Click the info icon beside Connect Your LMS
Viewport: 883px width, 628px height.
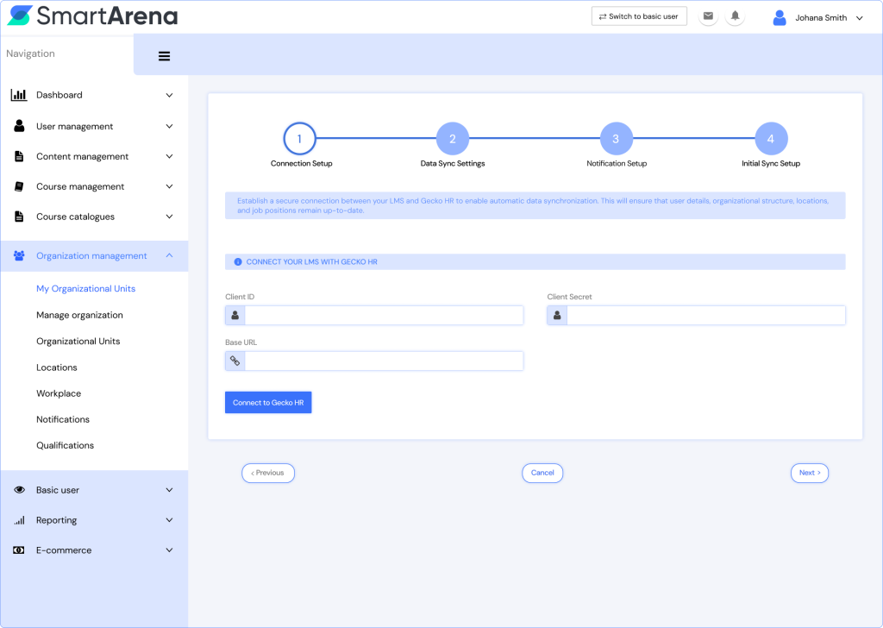(x=238, y=261)
